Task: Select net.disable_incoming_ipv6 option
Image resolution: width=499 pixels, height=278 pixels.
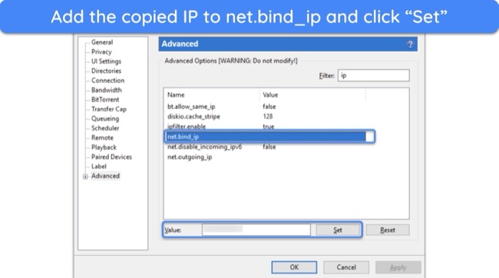Action: point(265,147)
